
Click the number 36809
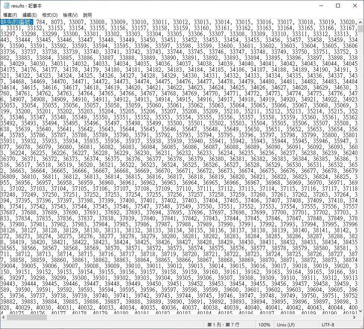[x=8, y=177]
